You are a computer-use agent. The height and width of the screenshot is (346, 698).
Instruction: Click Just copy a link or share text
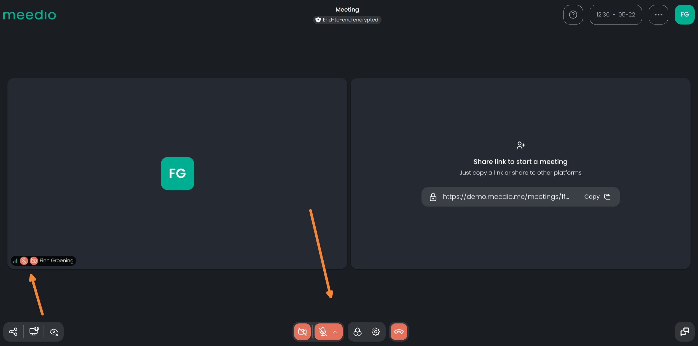click(520, 173)
